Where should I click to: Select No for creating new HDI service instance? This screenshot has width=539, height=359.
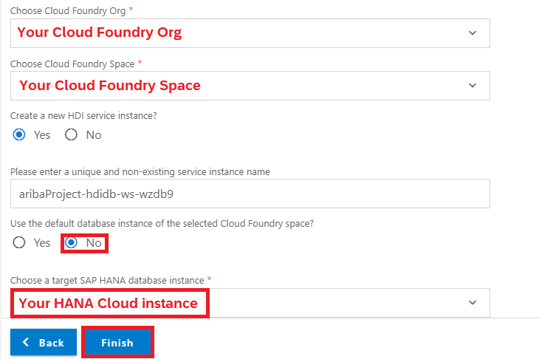71,134
